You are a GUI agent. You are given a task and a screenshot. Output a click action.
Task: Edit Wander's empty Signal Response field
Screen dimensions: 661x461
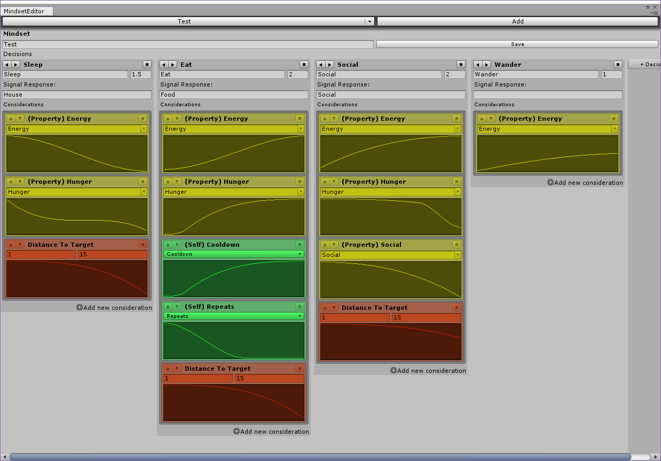coord(548,95)
